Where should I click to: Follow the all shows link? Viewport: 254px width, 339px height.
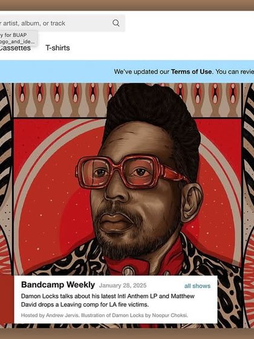[197, 286]
